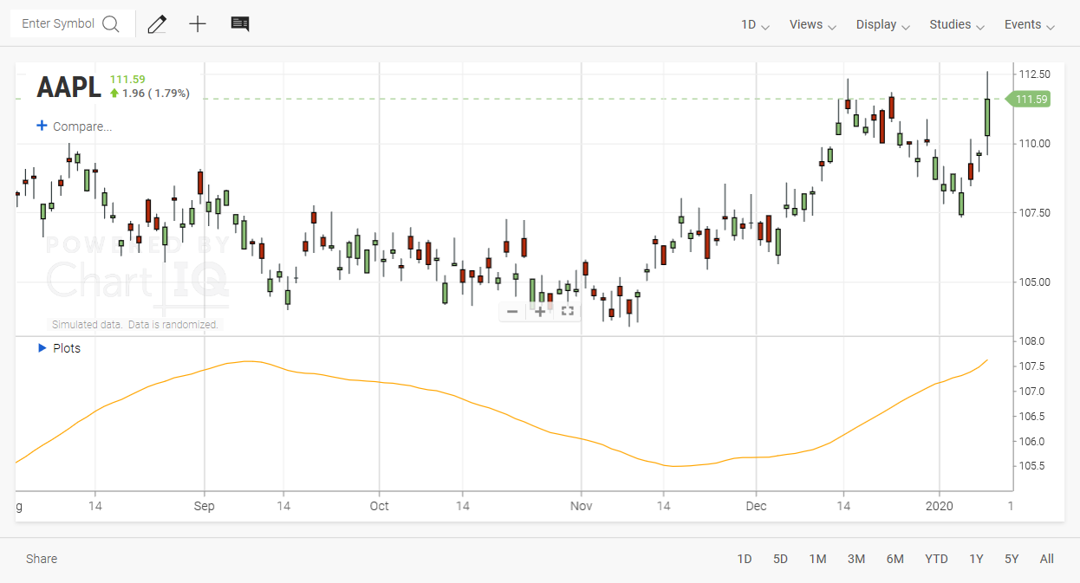
Task: Open the Views dropdown menu
Action: coord(813,24)
